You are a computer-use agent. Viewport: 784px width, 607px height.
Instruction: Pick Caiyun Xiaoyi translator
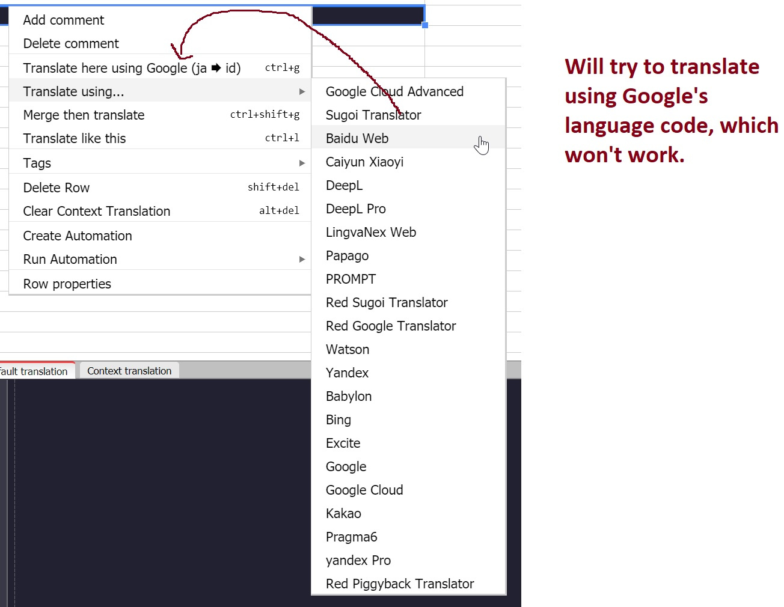[x=409, y=162]
